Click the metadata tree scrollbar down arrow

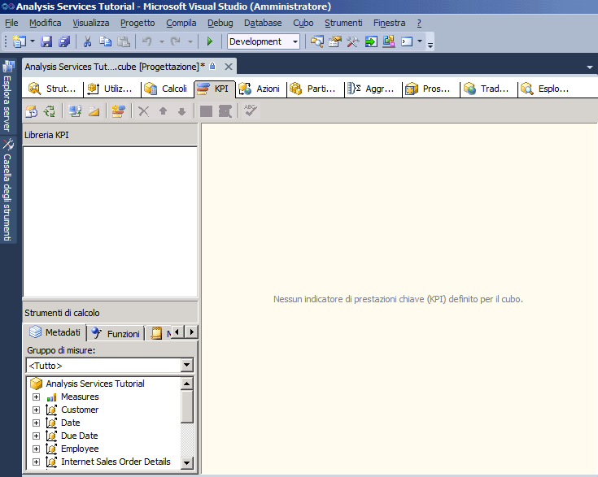tap(187, 462)
